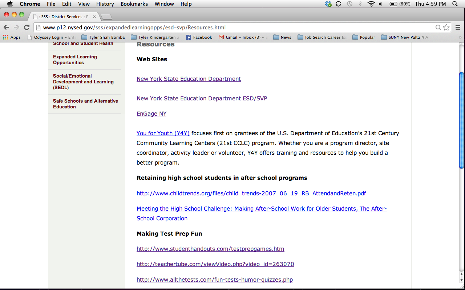Open the News bookmark folder
Viewport: 465px width, 290px height.
[x=282, y=37]
